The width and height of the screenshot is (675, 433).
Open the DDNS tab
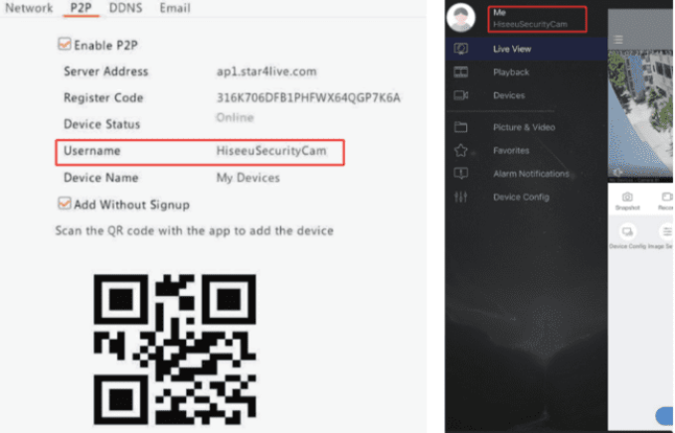pos(124,8)
